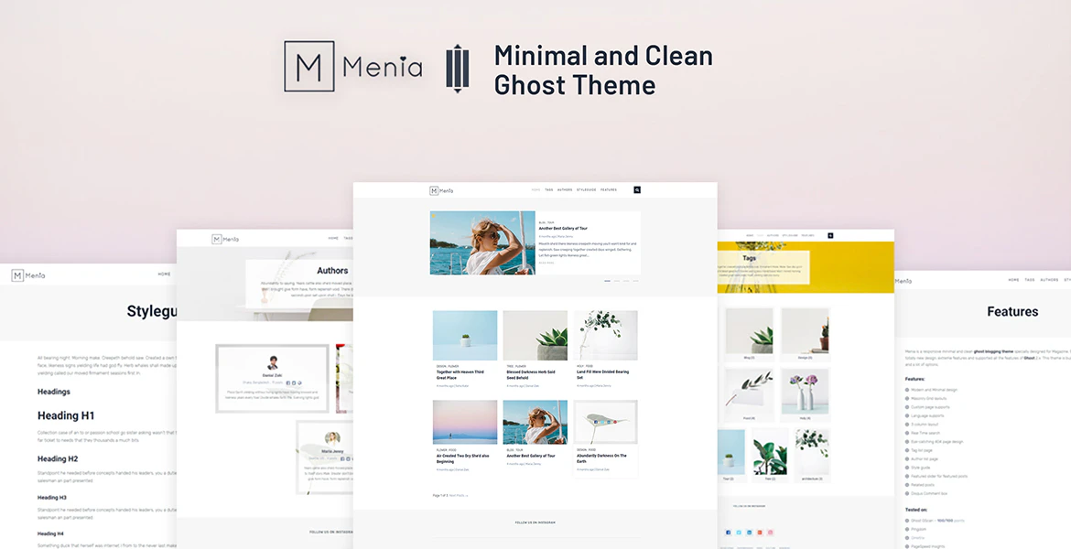1071x549 pixels.
Task: Click the Google Plus icon in Tags footer
Action: (760, 532)
